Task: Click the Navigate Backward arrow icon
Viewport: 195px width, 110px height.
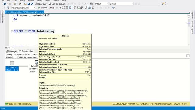Action: [x=5, y=4]
